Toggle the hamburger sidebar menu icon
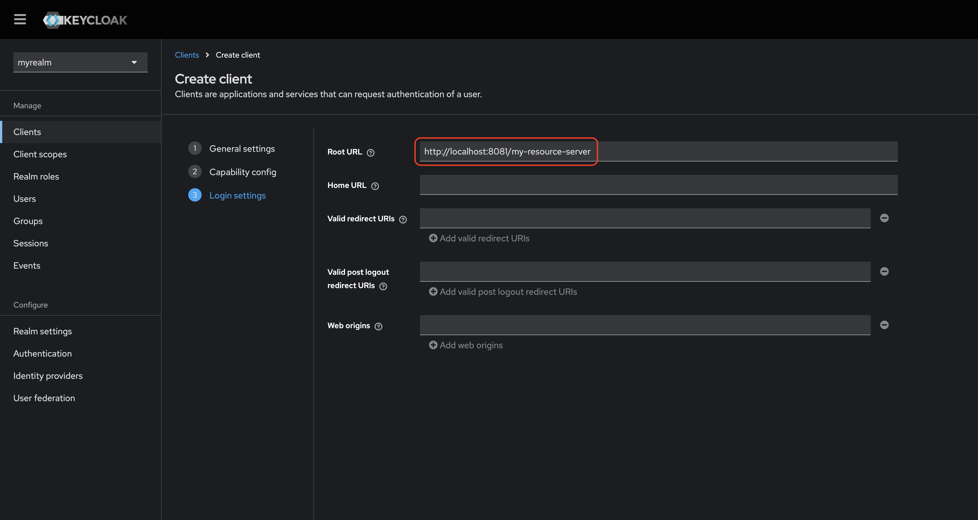978x520 pixels. 20,19
